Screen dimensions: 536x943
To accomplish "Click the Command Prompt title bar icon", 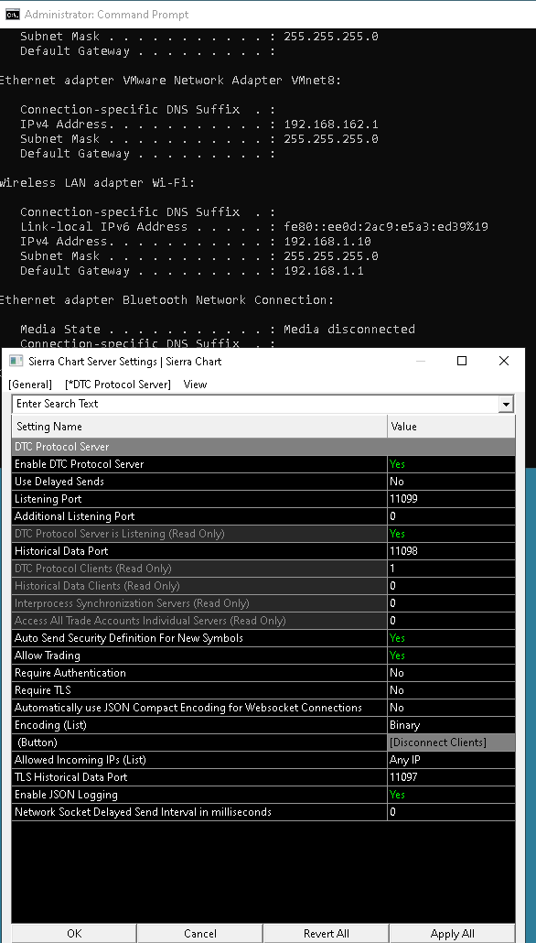I will (x=12, y=15).
